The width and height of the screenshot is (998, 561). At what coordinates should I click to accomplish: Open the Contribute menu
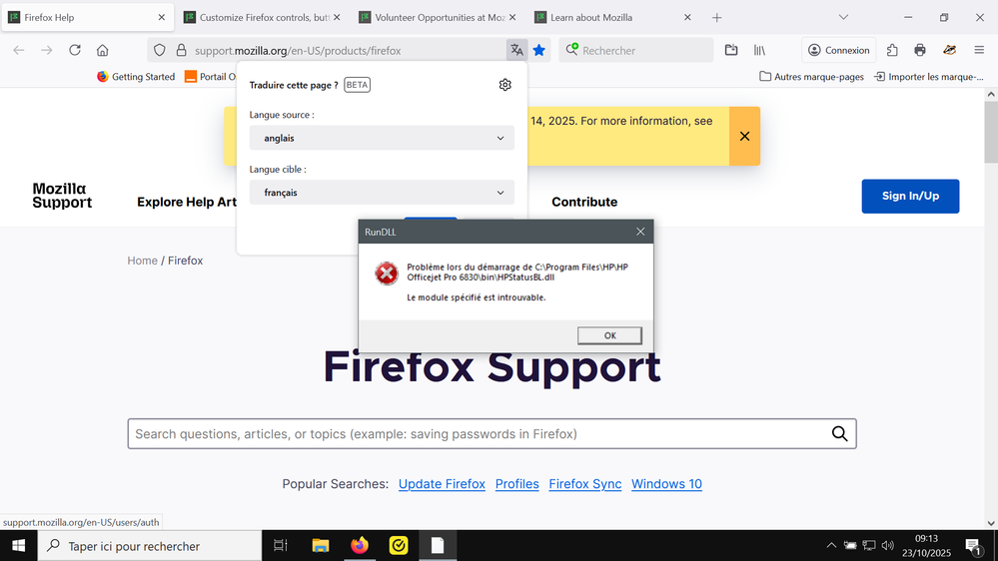pyautogui.click(x=584, y=202)
